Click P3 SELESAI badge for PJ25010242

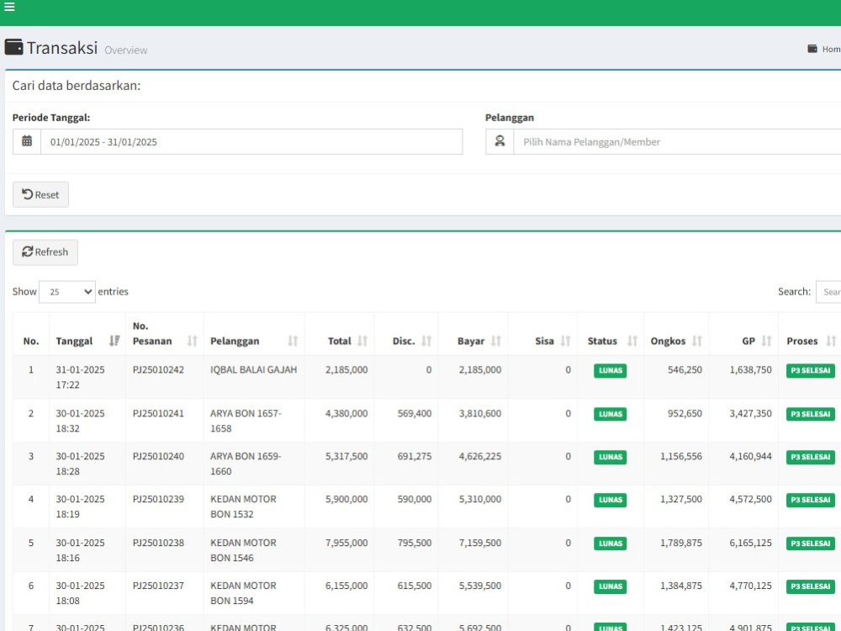pyautogui.click(x=811, y=371)
